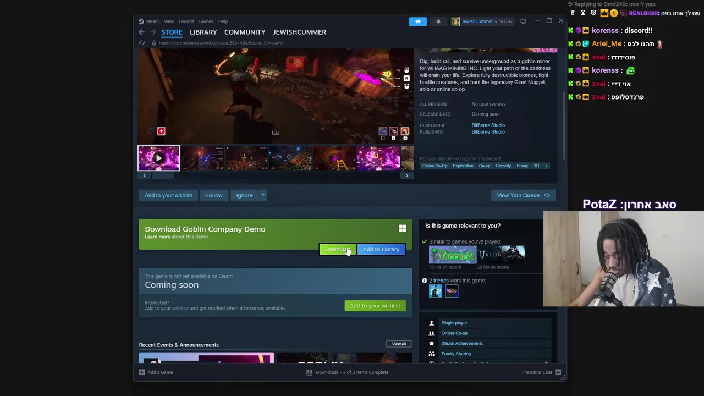Open the dropdown arrow next to Ignore
Image resolution: width=704 pixels, height=396 pixels.
point(263,195)
